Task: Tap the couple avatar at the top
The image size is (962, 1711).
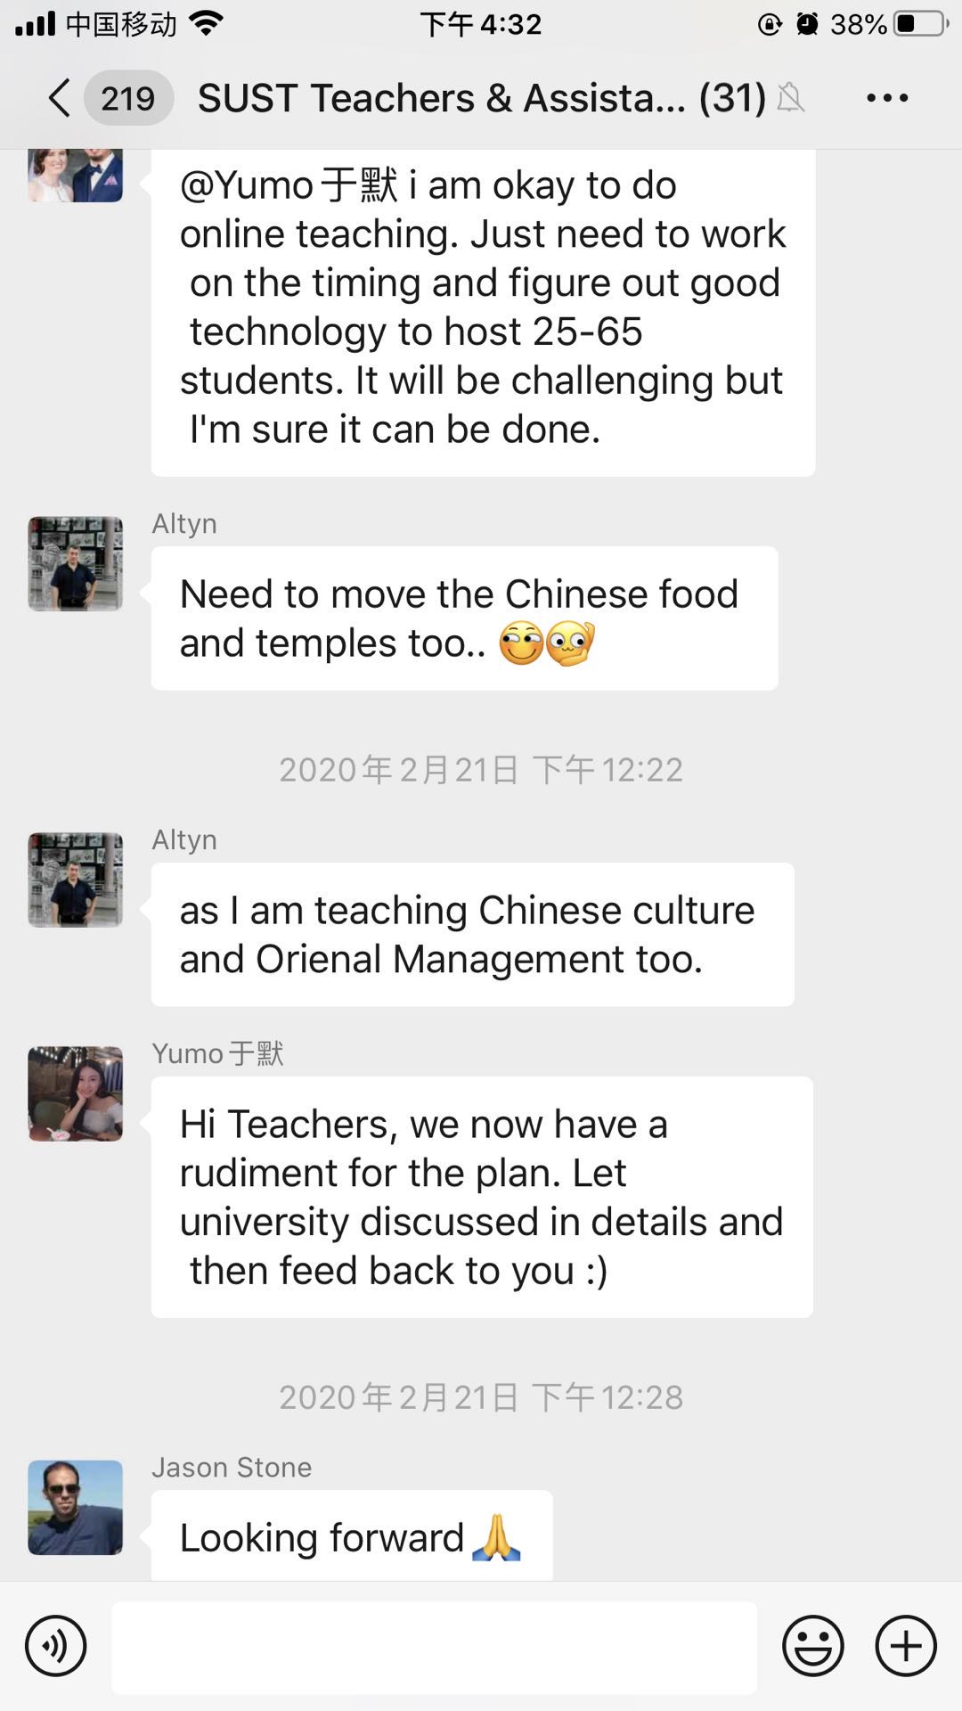Action: (76, 175)
